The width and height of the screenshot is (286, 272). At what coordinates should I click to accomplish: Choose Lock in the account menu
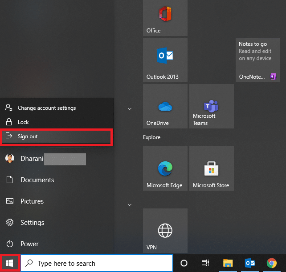point(23,122)
